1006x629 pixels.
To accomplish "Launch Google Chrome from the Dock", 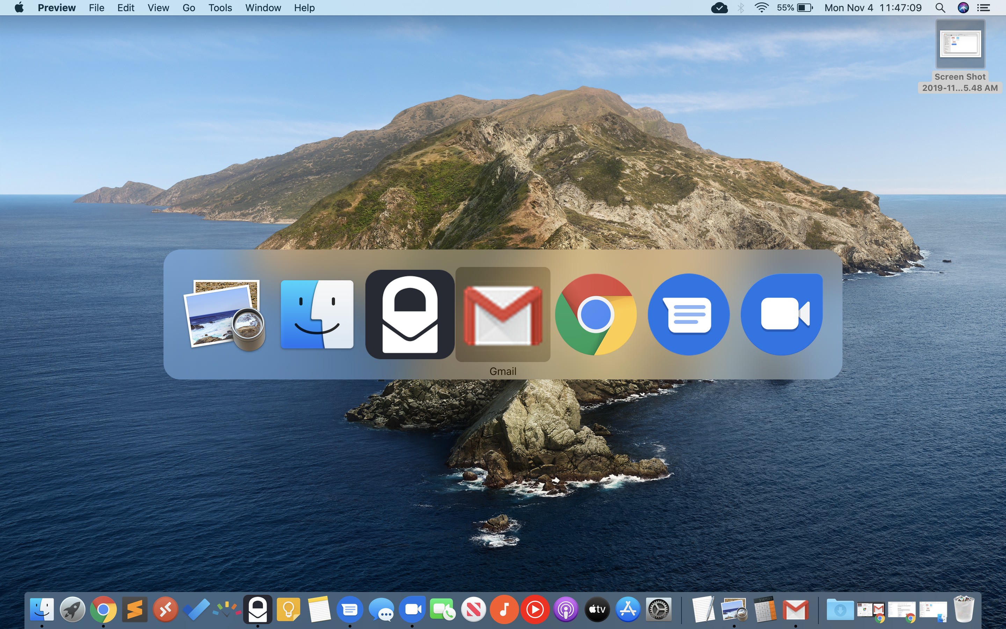I will tap(103, 610).
